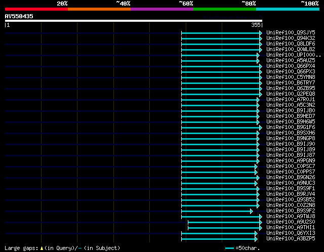Open truncated hit UniRef100_UPI000..
The image size is (324, 252).
[x=294, y=55]
